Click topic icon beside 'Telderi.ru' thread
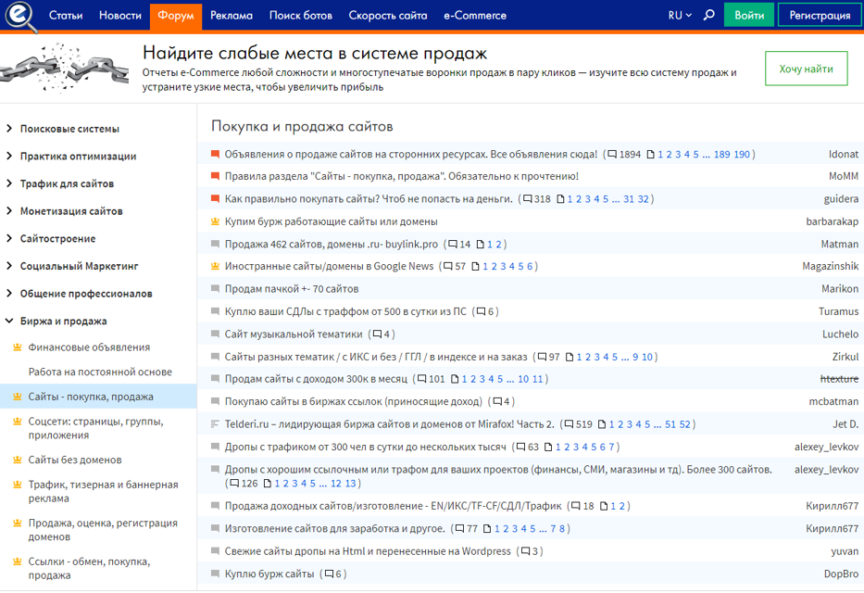864x593 pixels. 216,424
